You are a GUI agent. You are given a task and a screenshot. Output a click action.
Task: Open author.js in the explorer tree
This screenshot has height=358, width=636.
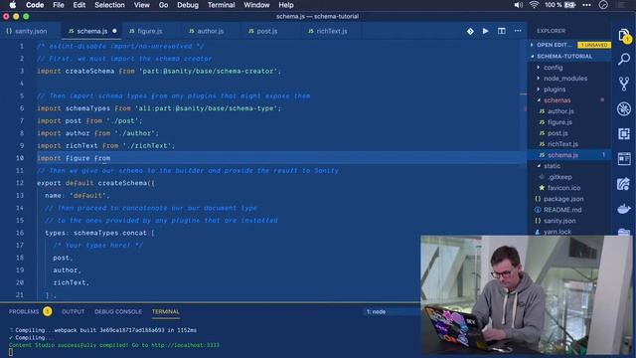(560, 111)
